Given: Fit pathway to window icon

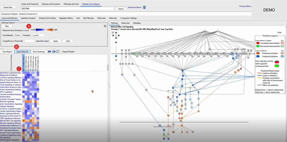Looking at the screenshot, I should click(116, 35).
